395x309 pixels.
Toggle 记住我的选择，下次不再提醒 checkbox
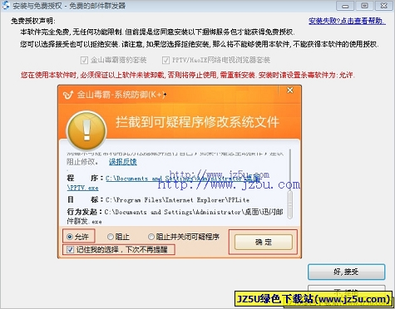coord(70,250)
